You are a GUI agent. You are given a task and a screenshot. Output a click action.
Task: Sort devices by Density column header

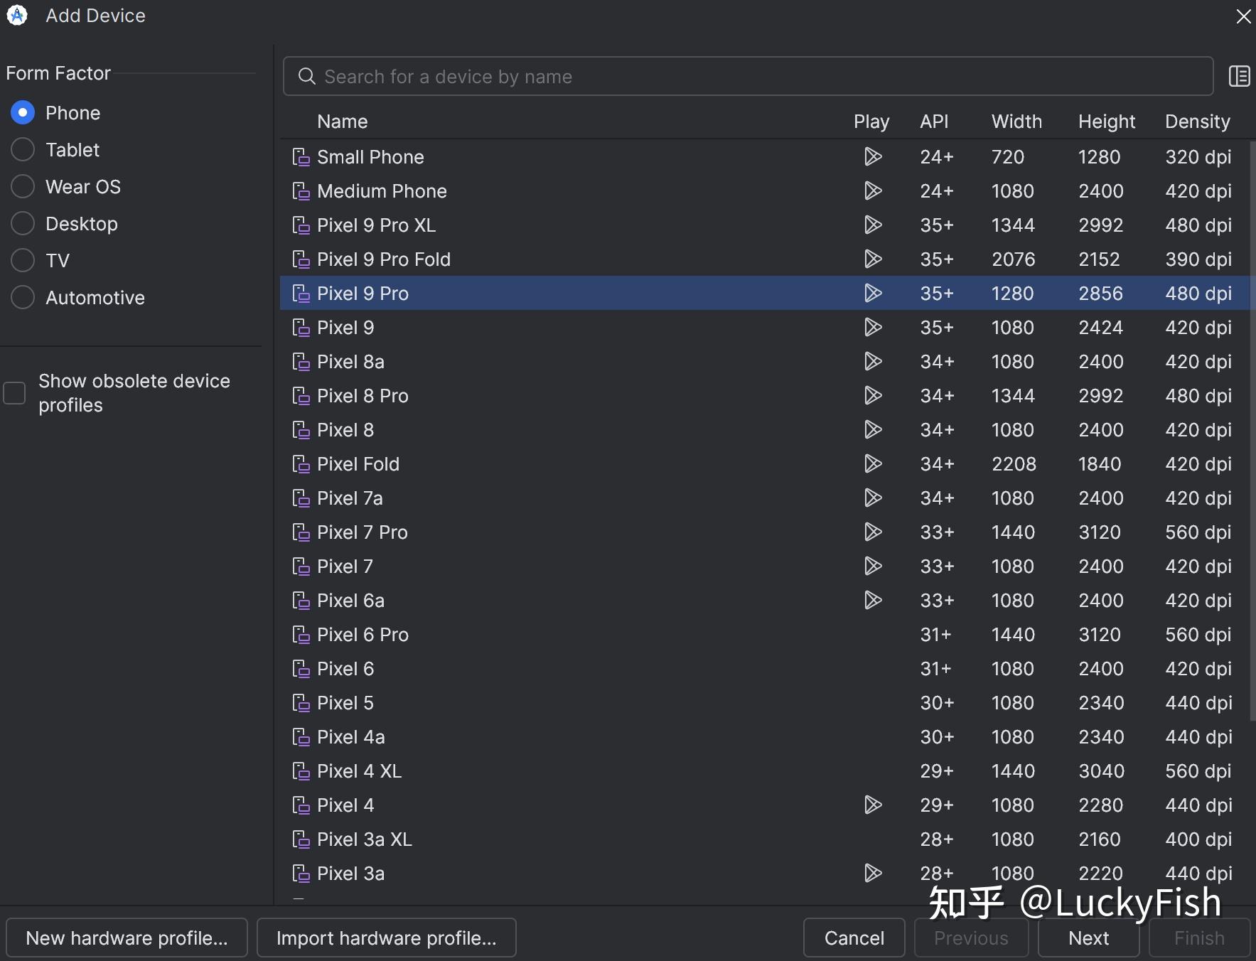1197,122
